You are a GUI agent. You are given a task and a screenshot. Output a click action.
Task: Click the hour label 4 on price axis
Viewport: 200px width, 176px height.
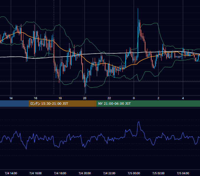point(183,98)
